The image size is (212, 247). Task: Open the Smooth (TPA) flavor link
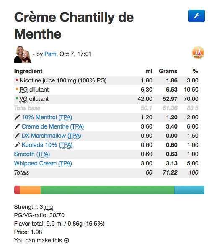point(32,154)
